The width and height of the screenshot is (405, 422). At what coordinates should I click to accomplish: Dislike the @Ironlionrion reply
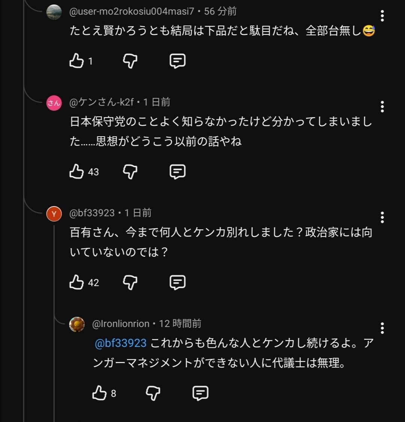[x=153, y=393]
